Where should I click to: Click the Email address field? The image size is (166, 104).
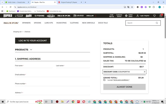pyautogui.click(x=52, y=75)
